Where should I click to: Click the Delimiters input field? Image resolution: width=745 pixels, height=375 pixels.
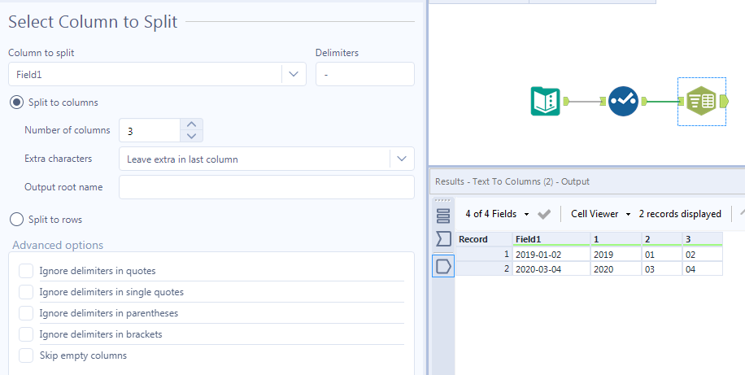click(x=365, y=74)
